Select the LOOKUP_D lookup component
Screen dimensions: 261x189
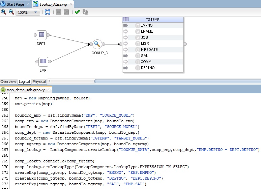coord(97,44)
